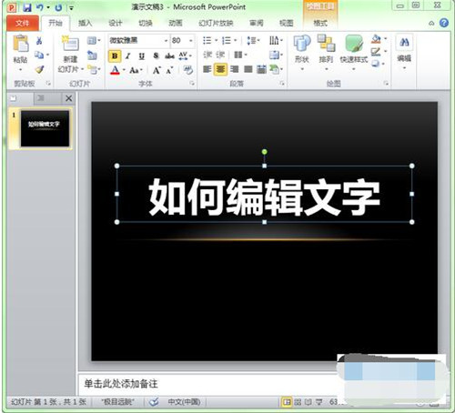Image resolution: width=455 pixels, height=413 pixels.
Task: Open the Format (格式) contextual tab
Action: click(320, 23)
